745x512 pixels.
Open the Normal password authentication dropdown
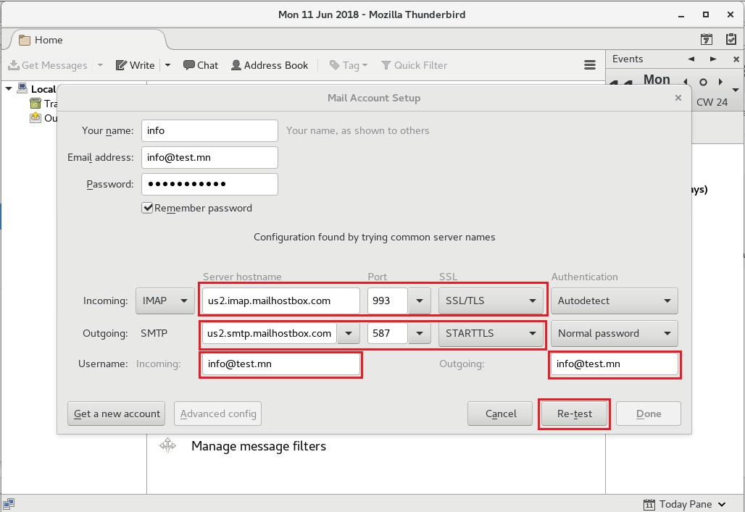click(615, 333)
